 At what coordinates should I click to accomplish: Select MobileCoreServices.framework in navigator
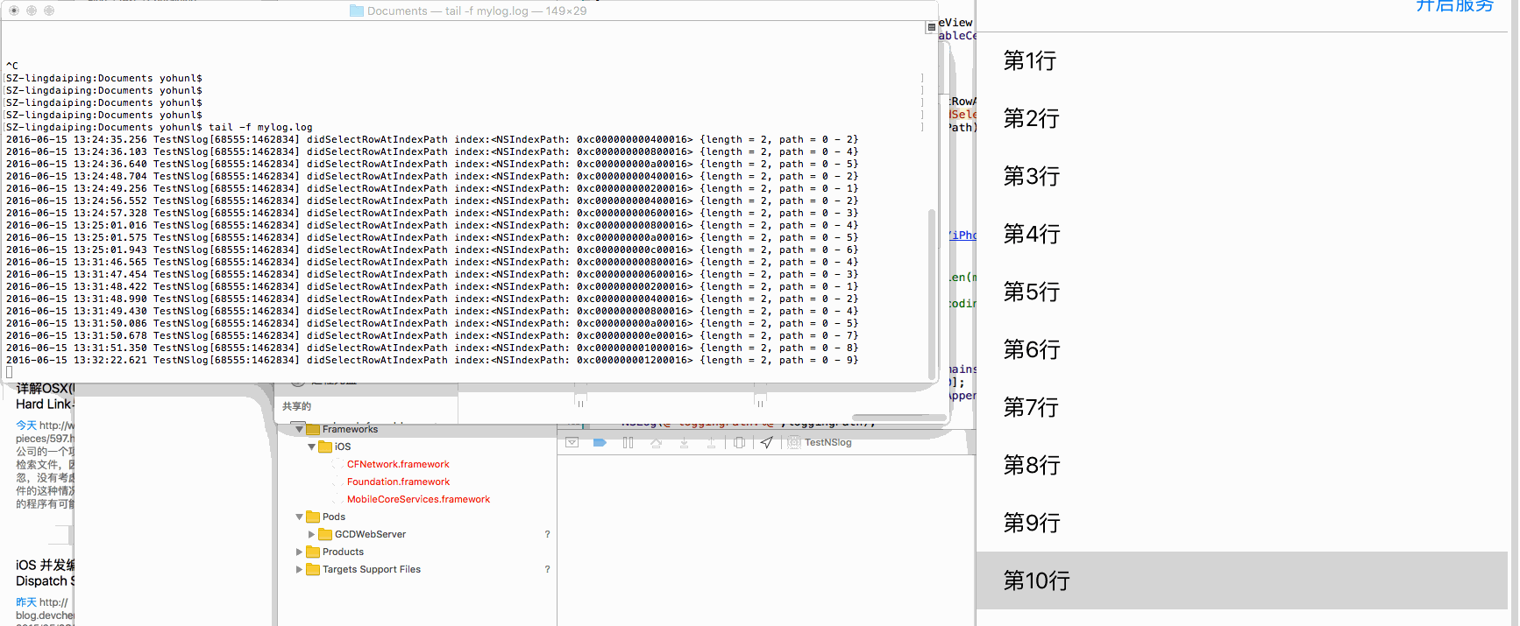click(418, 499)
